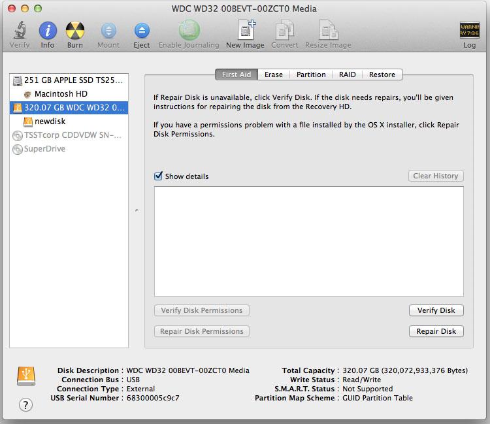Click inside the details log text area

click(309, 242)
